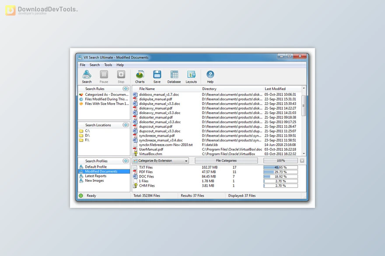The image size is (385, 256).
Task: Open the Help menu
Action: pyautogui.click(x=120, y=65)
